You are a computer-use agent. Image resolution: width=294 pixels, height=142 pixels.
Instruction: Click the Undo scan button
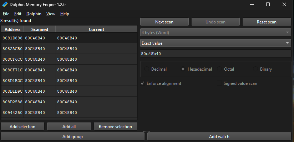tap(216, 22)
